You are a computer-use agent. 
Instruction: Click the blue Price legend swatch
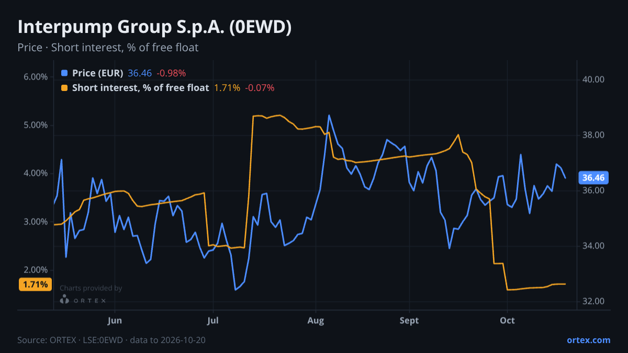pyautogui.click(x=64, y=73)
